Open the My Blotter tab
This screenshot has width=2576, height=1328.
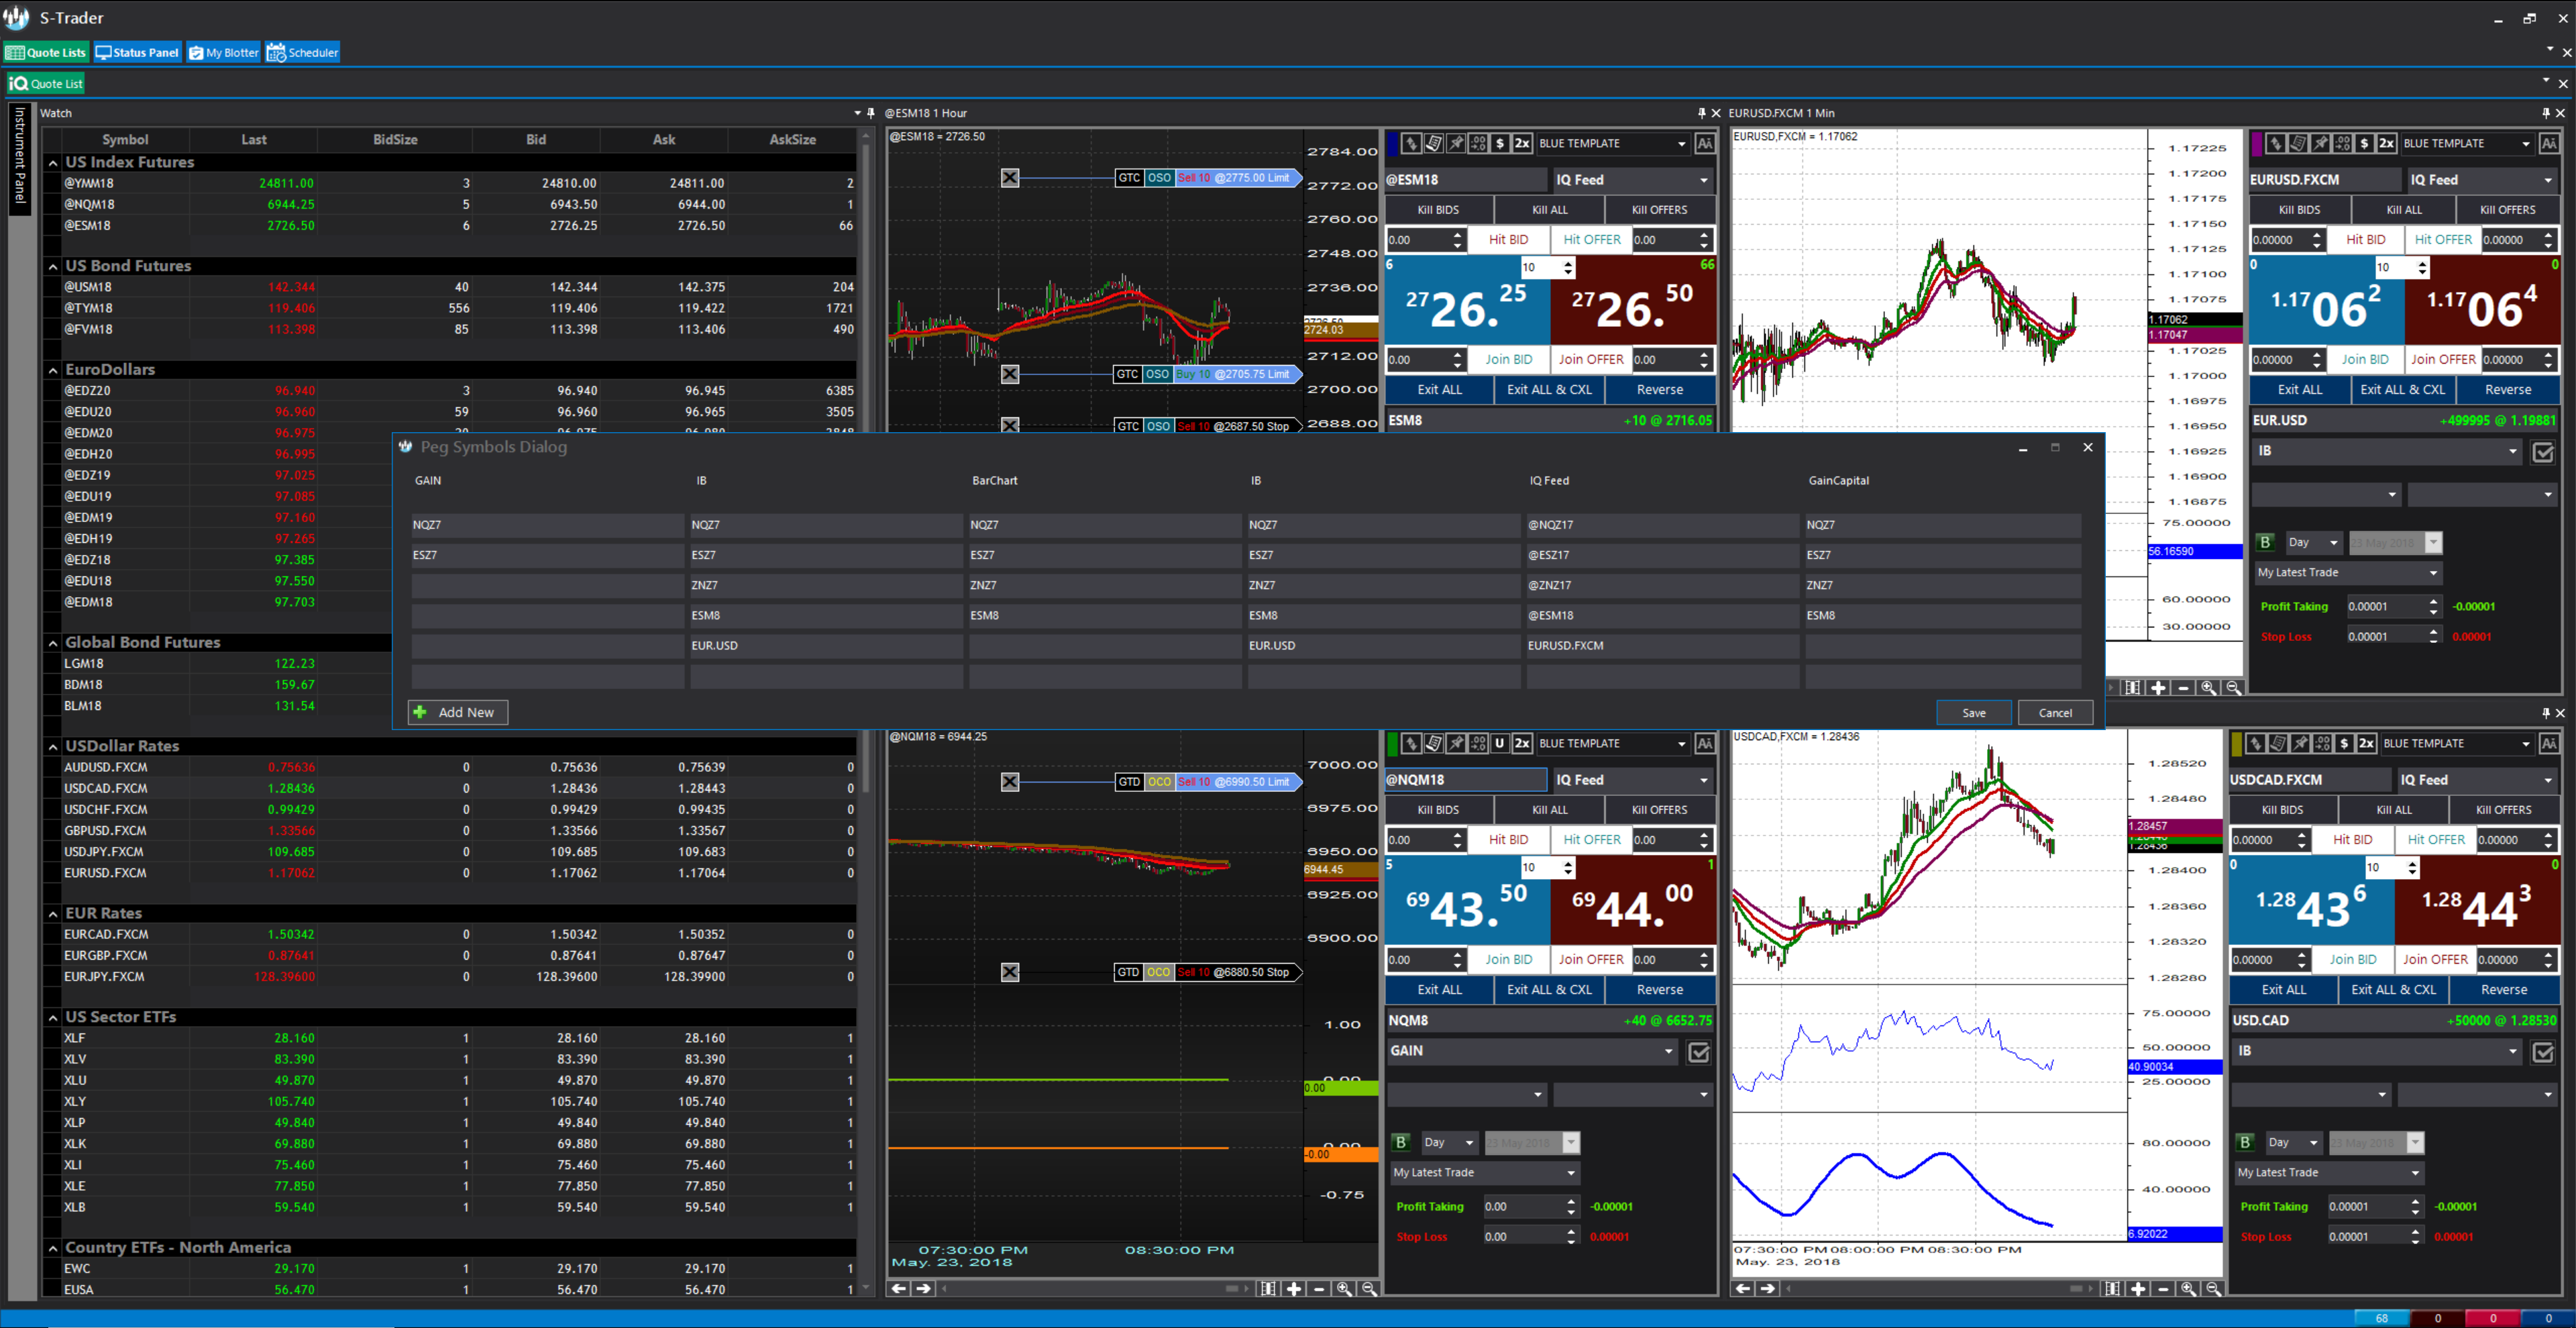[x=224, y=53]
